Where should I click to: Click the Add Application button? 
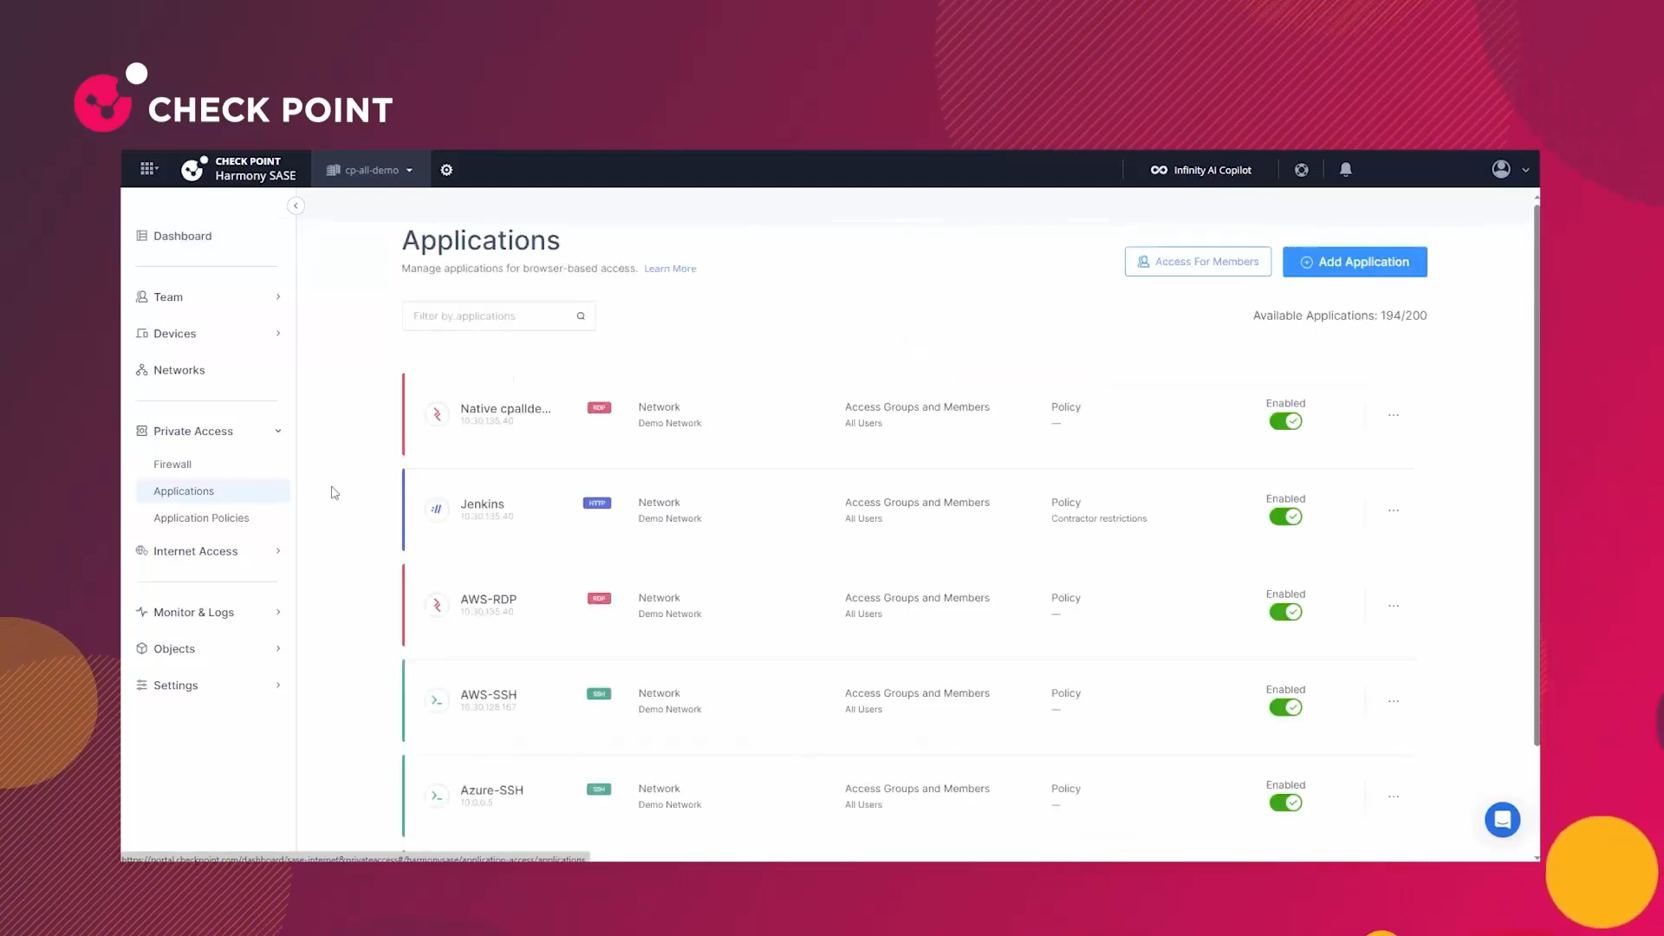point(1355,262)
